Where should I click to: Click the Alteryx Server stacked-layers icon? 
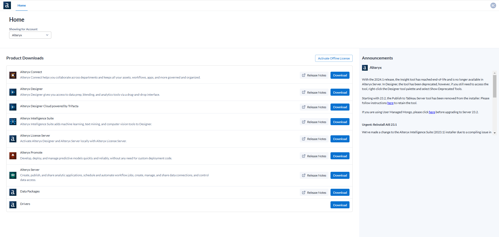coord(13,175)
